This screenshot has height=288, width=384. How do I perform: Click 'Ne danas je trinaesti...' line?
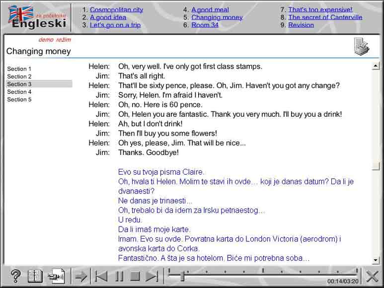coord(155,201)
